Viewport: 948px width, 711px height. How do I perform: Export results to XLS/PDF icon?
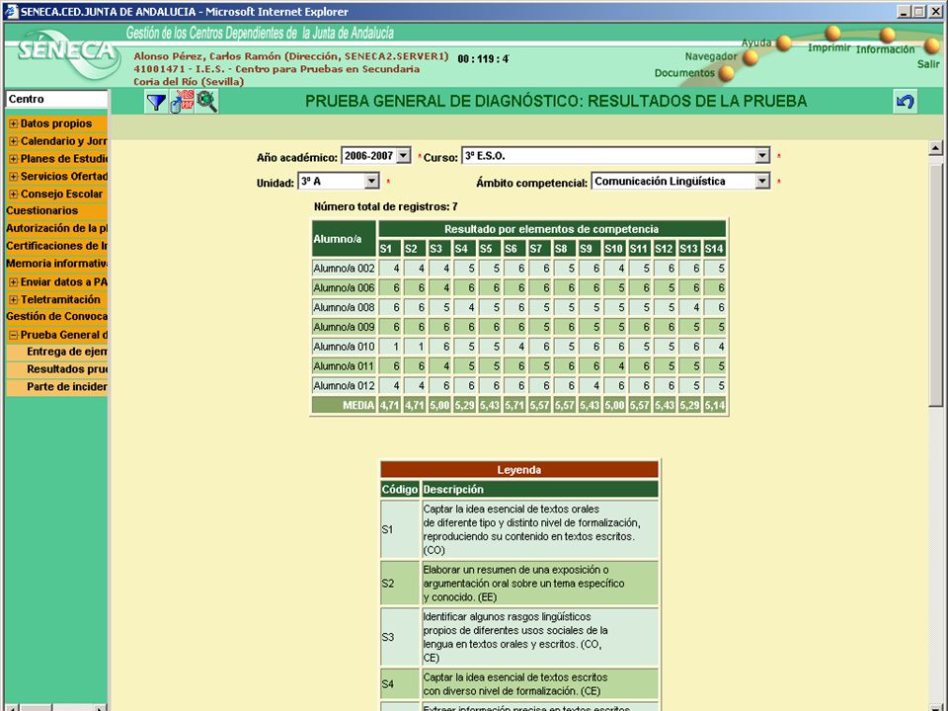point(182,102)
